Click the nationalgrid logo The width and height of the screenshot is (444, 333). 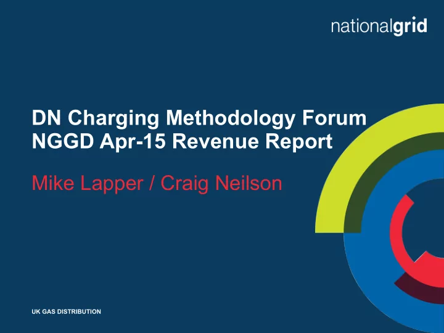[x=379, y=26]
